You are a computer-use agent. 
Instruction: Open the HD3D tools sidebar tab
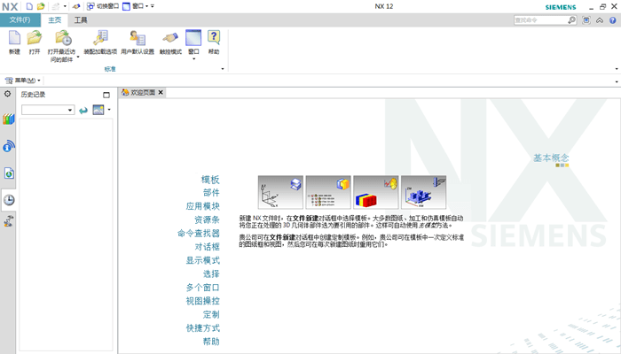coord(9,146)
